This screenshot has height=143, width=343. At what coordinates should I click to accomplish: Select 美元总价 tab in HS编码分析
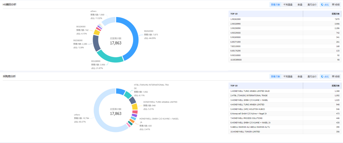click(x=312, y=4)
